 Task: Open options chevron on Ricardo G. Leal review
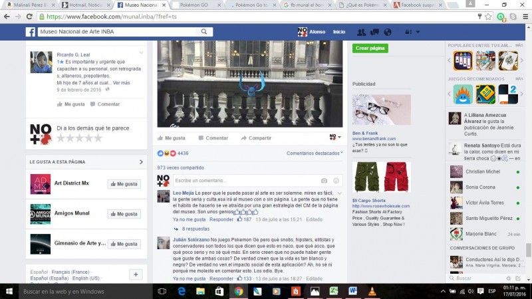point(142,53)
